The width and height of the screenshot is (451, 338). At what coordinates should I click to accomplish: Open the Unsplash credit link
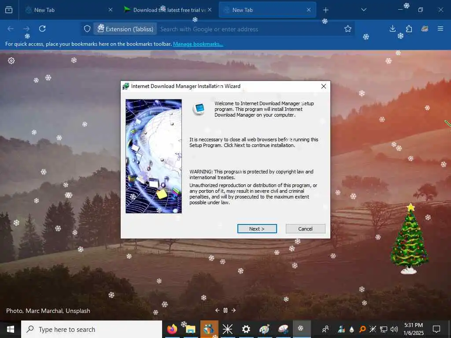click(78, 311)
